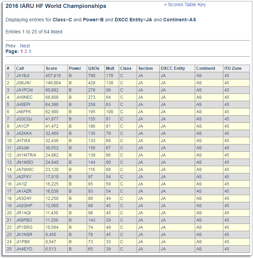
Task: Click the page title heading
Action: coord(56,6)
